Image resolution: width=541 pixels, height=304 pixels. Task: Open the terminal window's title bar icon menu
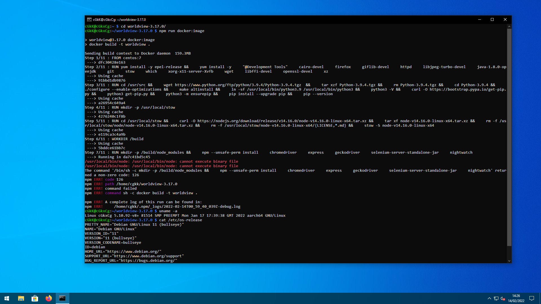[x=89, y=20]
